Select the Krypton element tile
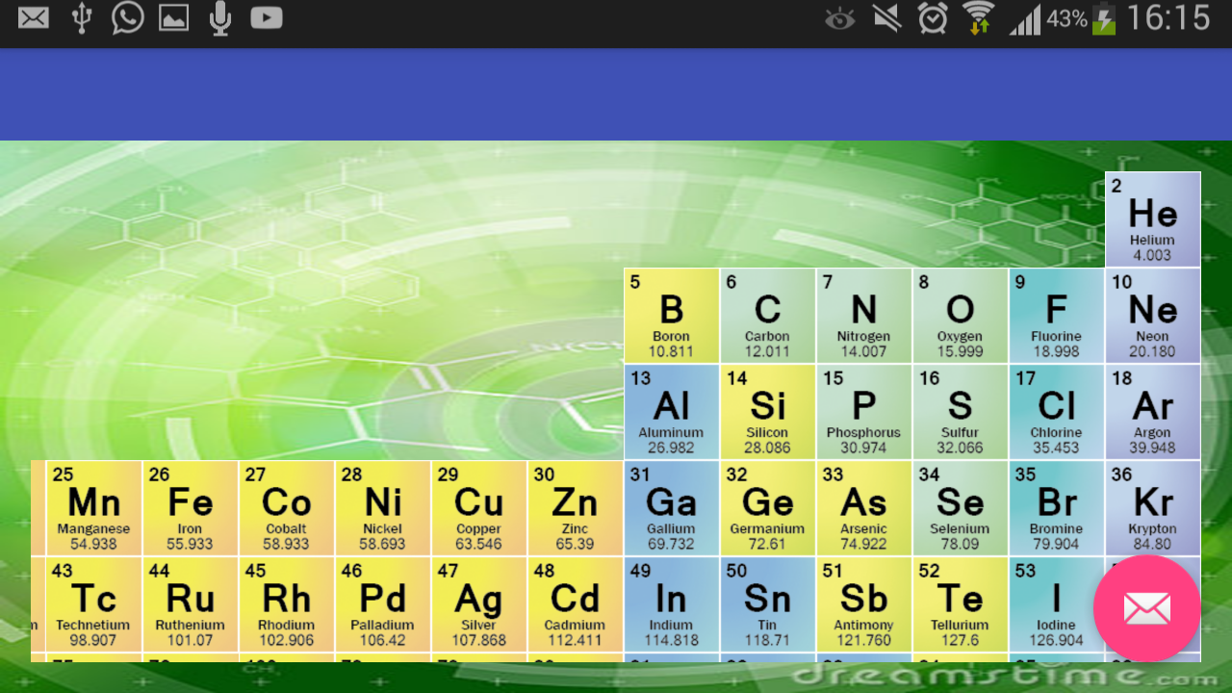The image size is (1232, 693). [x=1153, y=508]
